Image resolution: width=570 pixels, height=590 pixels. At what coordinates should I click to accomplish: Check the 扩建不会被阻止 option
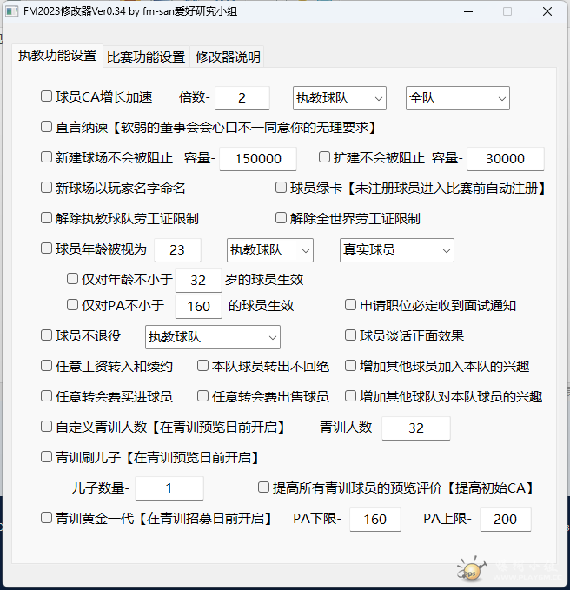[324, 157]
